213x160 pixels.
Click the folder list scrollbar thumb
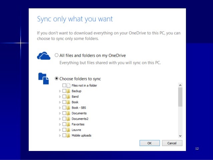(x=180, y=97)
